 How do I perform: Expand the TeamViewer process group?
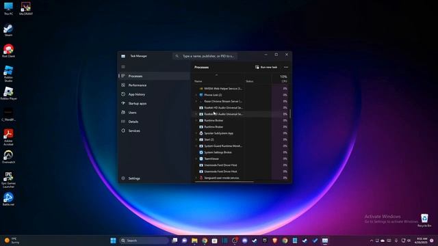[x=196, y=159]
